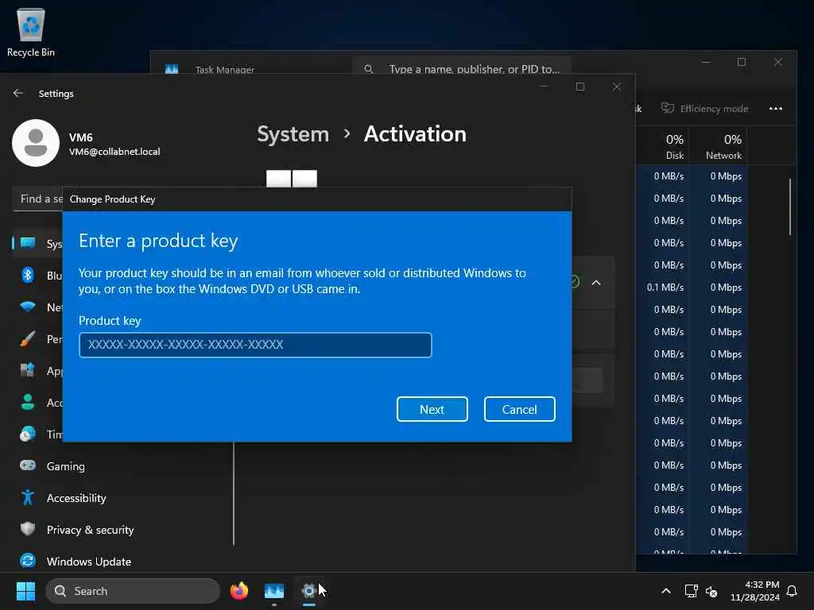Viewport: 814px width, 610px height.
Task: Select Privacy & security in Settings navigation
Action: point(91,530)
